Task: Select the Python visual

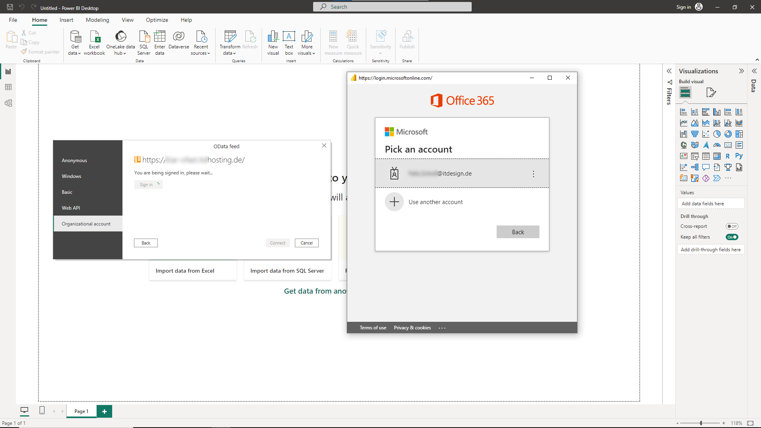Action: 739,157
